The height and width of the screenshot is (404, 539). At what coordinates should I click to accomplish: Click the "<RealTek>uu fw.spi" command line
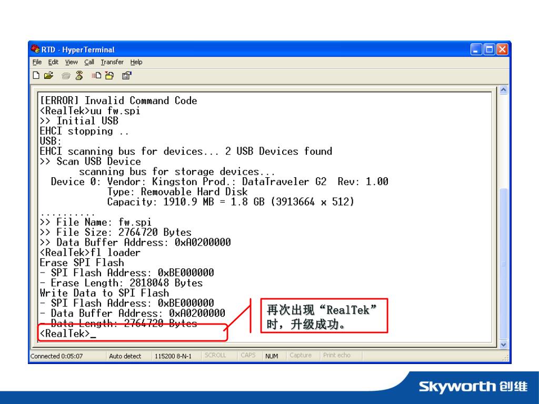point(90,110)
